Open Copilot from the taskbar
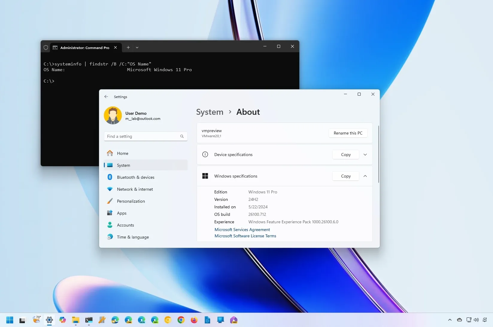493x327 pixels. (63, 320)
